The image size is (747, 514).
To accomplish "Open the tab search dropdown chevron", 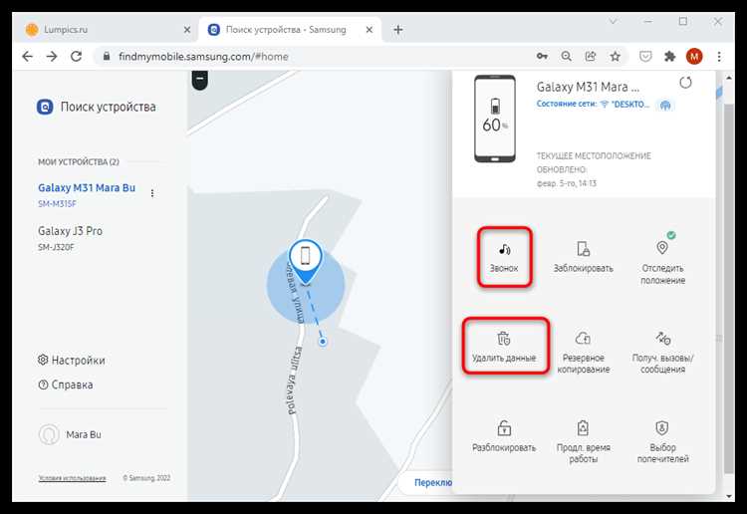I will click(x=614, y=22).
